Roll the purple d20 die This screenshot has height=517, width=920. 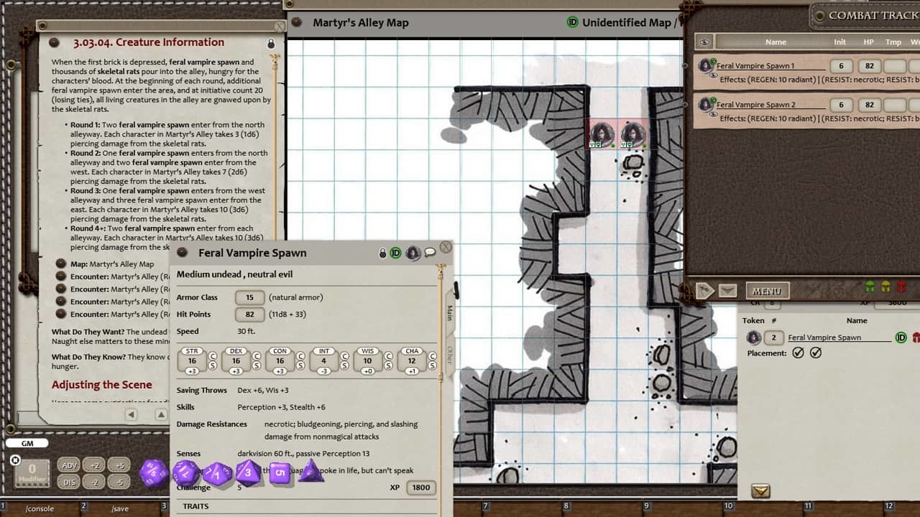pos(153,472)
